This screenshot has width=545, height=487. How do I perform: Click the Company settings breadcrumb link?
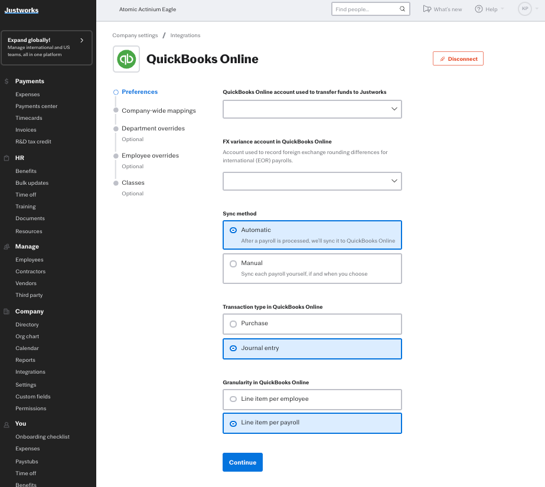point(135,35)
